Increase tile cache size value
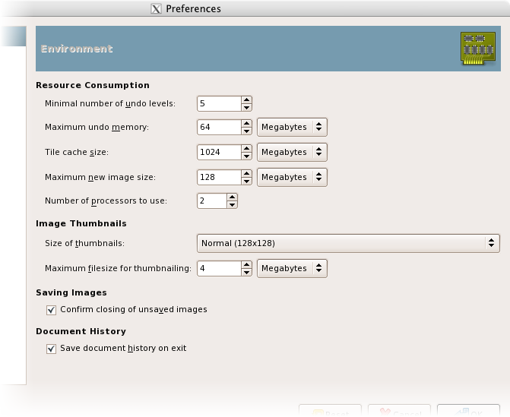 point(246,149)
